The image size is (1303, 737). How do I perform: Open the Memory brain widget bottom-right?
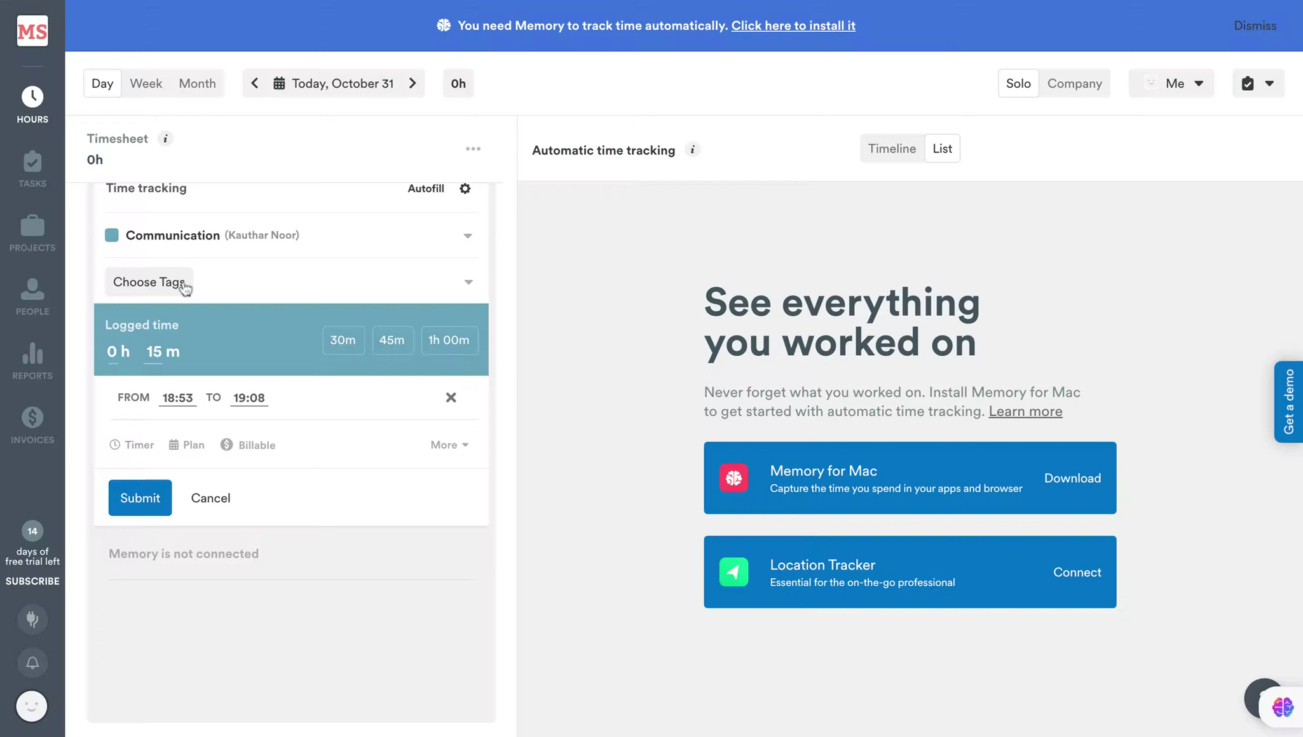[1283, 707]
